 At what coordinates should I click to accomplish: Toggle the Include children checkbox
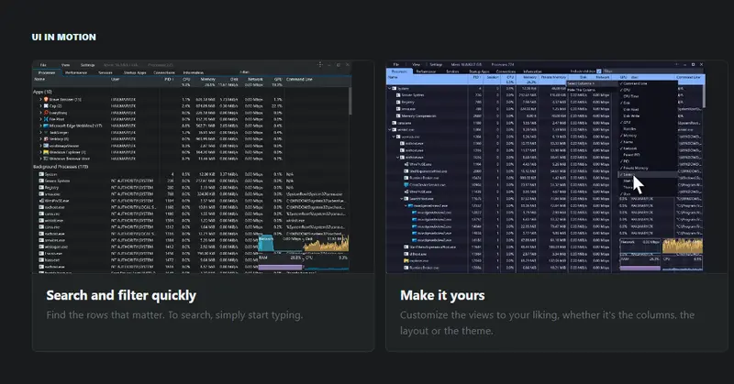point(599,71)
